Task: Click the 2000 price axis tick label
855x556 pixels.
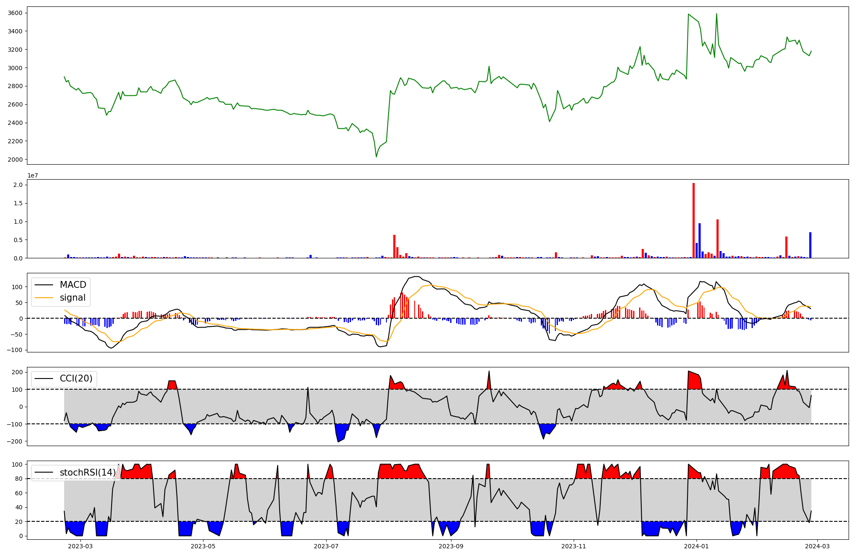Action: 15,160
